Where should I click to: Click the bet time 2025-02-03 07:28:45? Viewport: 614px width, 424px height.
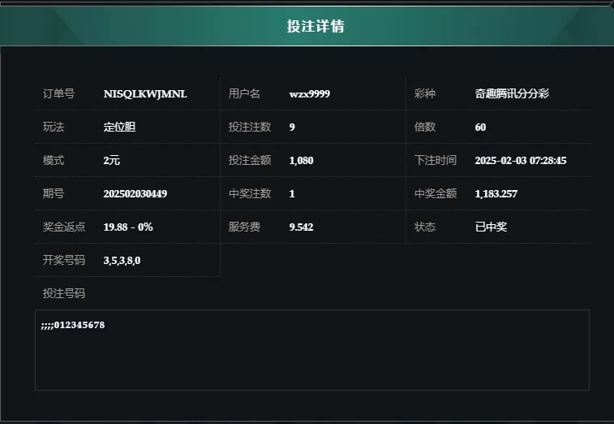tap(521, 161)
